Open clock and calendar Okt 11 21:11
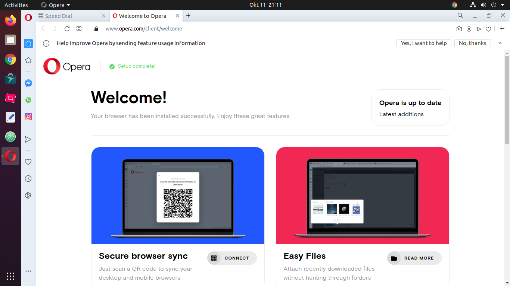Viewport: 510px width, 286px height. pyautogui.click(x=265, y=5)
